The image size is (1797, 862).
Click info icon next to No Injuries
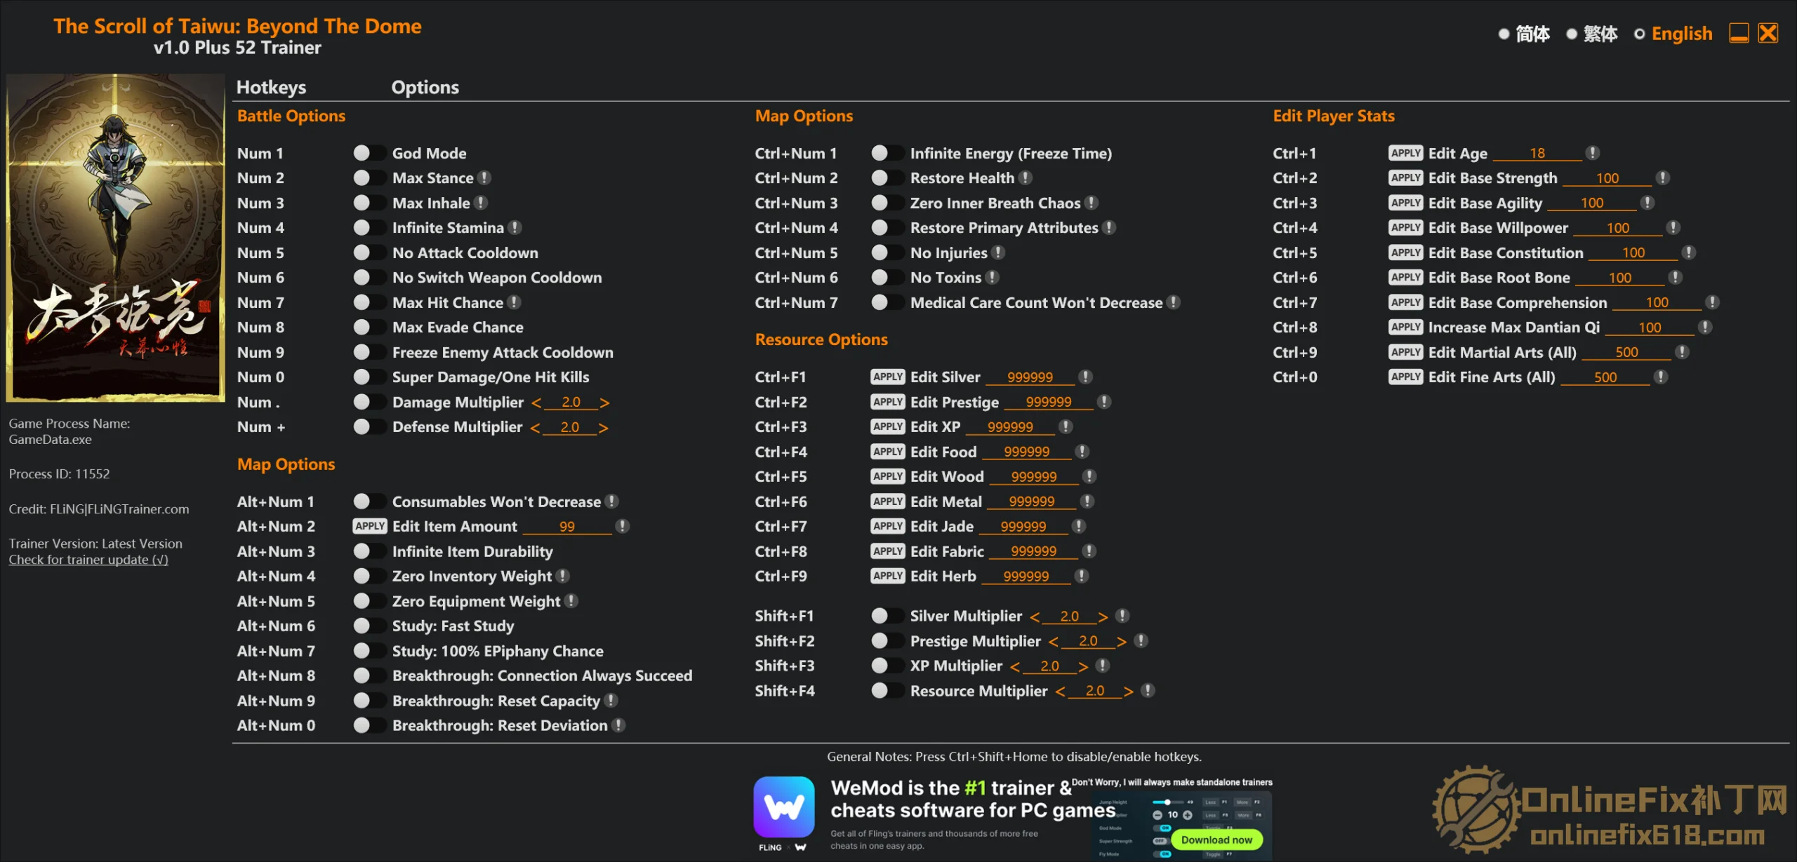(x=998, y=252)
